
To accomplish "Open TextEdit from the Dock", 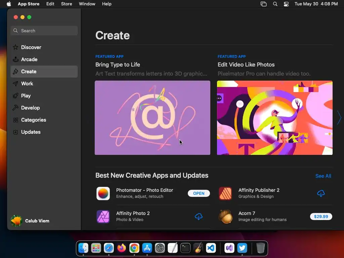I will point(173,248).
